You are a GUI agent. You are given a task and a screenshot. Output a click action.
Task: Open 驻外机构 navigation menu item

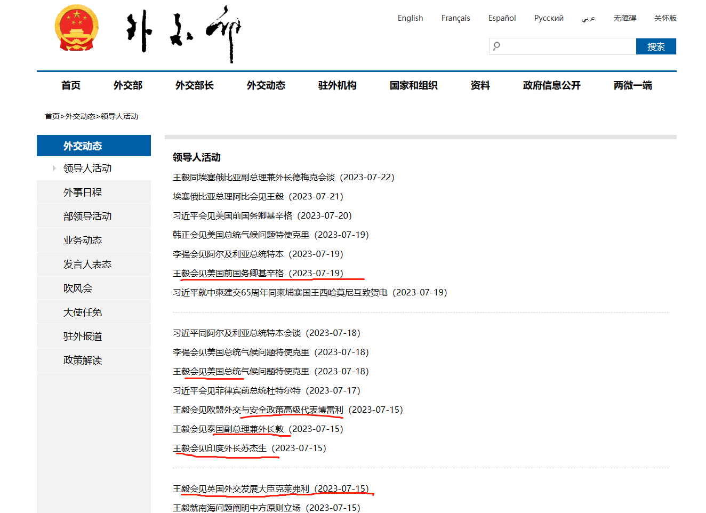click(x=338, y=85)
